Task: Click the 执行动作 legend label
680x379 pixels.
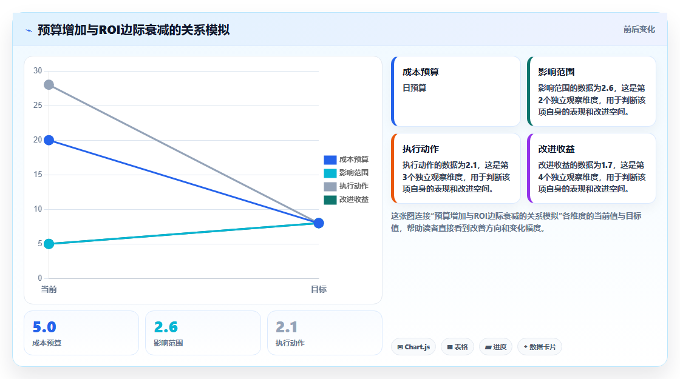Action: (354, 186)
